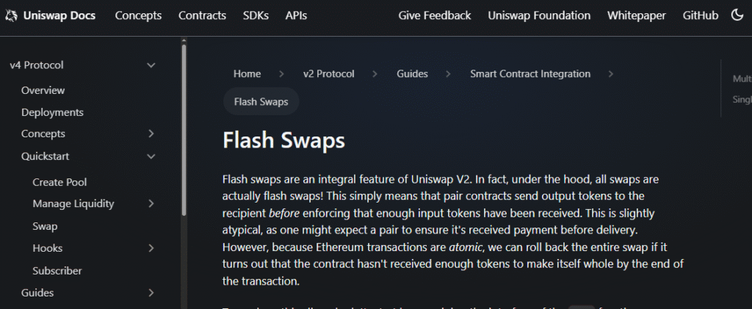The image size is (752, 309).
Task: Open the SDKs navigation menu
Action: point(256,15)
